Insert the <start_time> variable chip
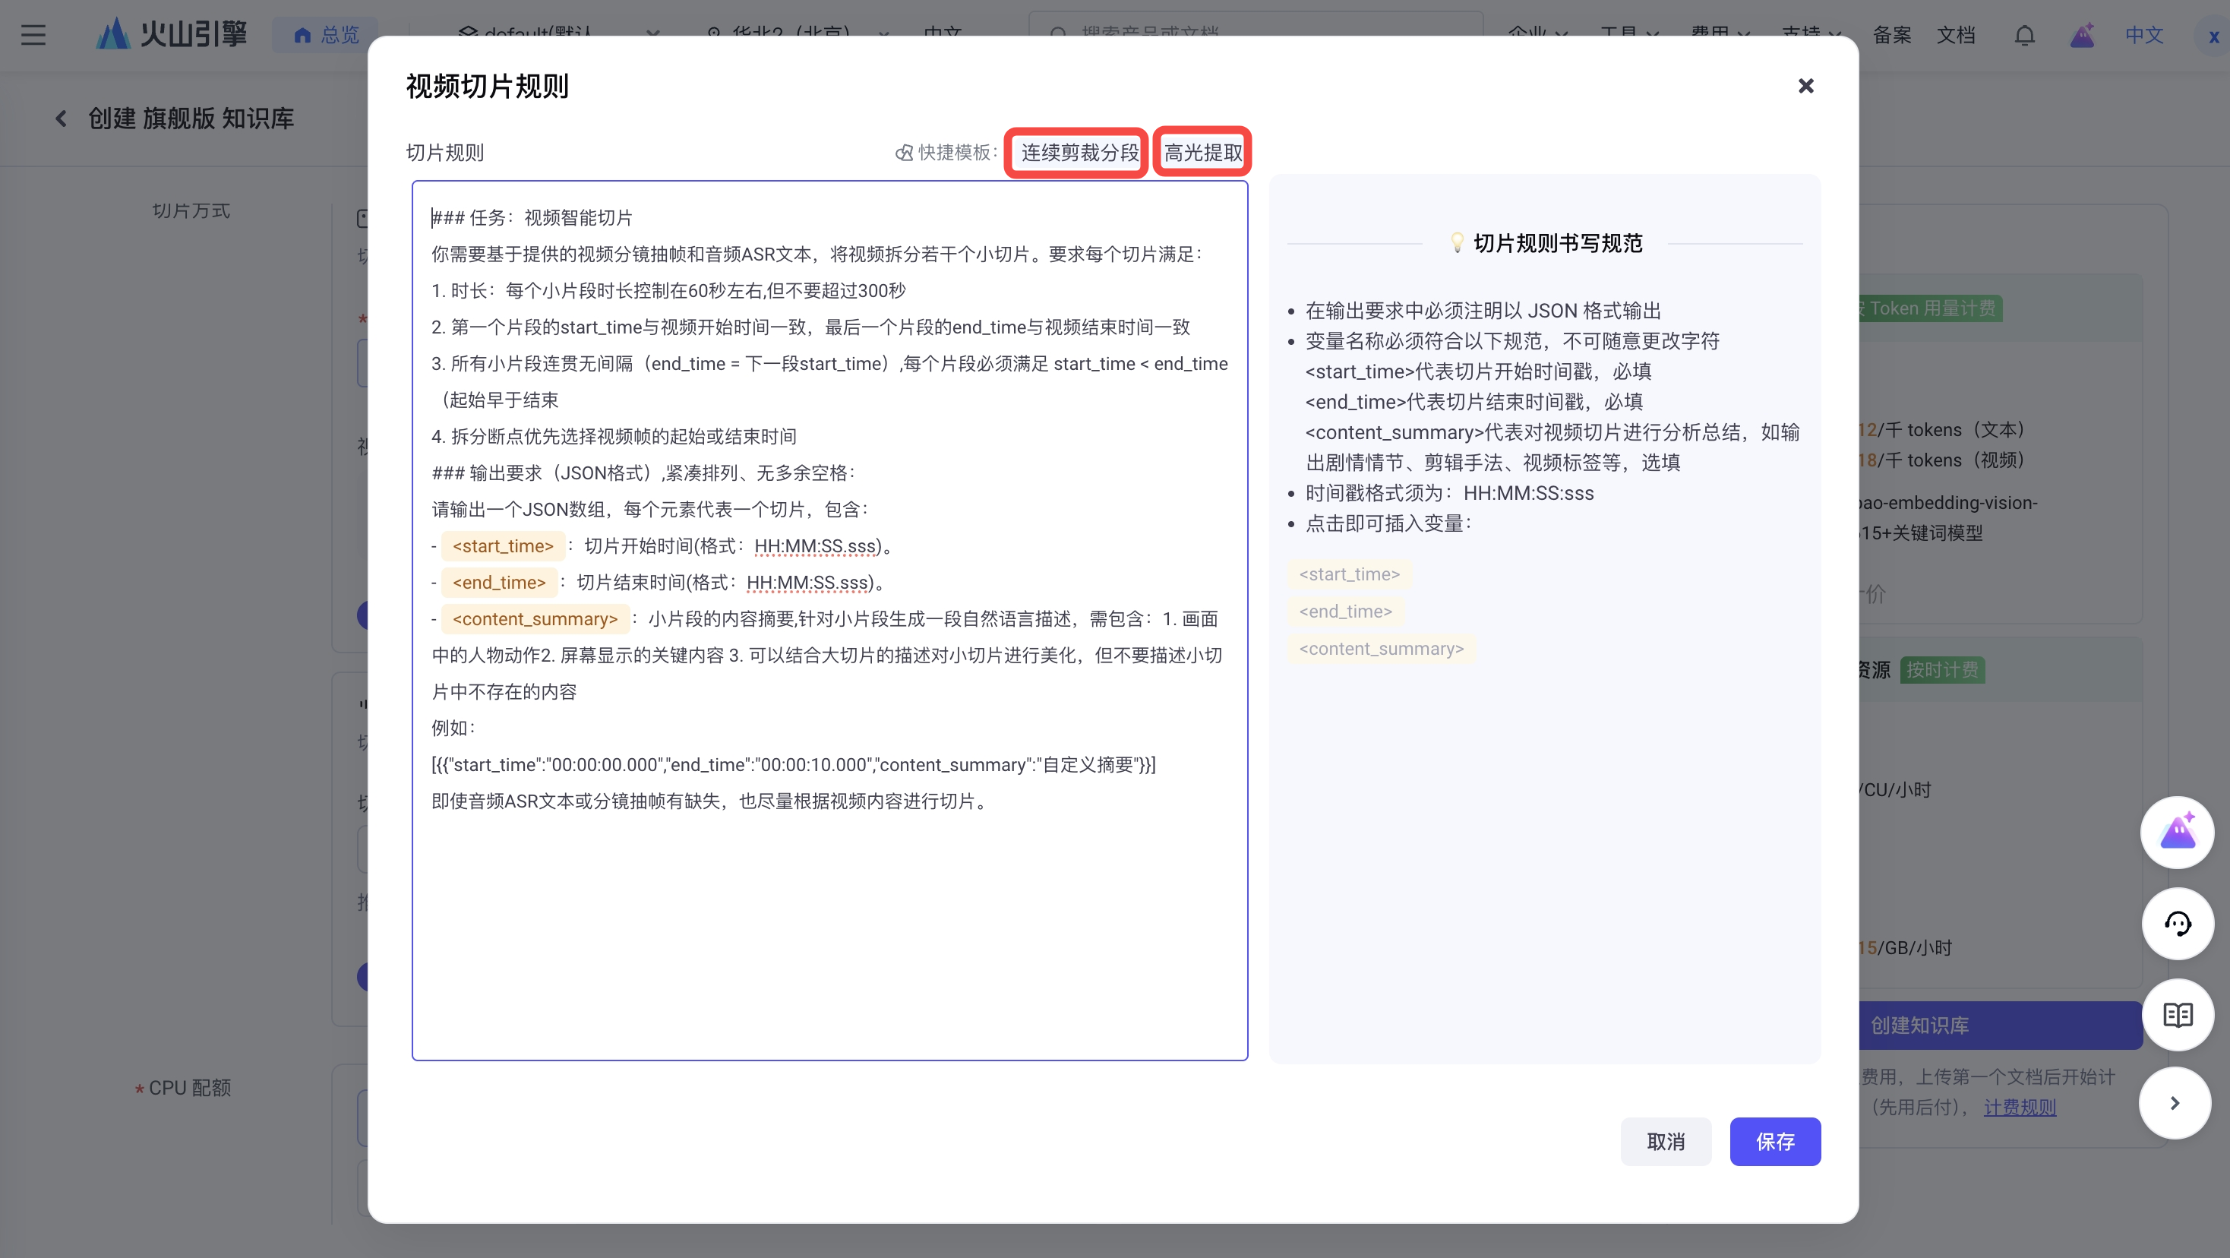Viewport: 2230px width, 1258px height. pyautogui.click(x=1349, y=574)
